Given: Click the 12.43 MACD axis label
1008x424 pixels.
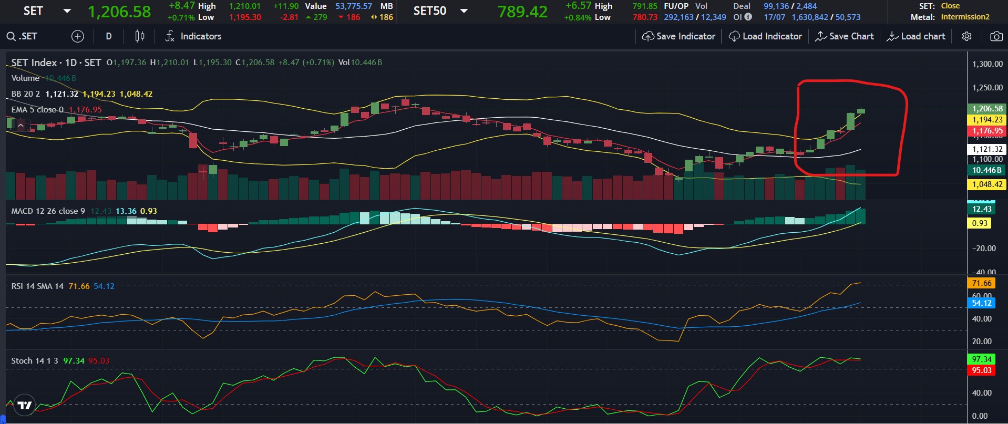Looking at the screenshot, I should pos(981,209).
